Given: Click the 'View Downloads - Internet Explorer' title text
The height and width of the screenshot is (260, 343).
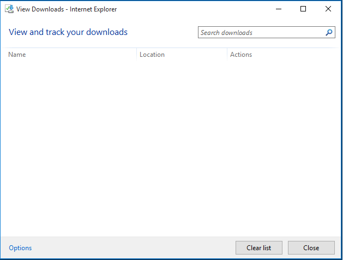Looking at the screenshot, I should (x=67, y=9).
